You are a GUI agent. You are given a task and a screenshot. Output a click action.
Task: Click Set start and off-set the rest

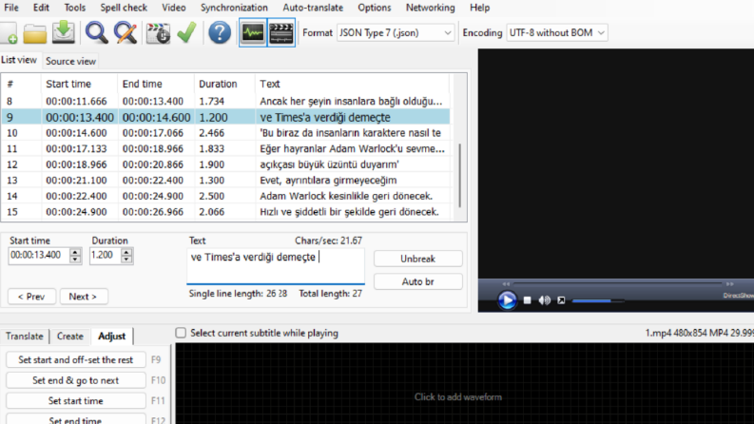(76, 359)
